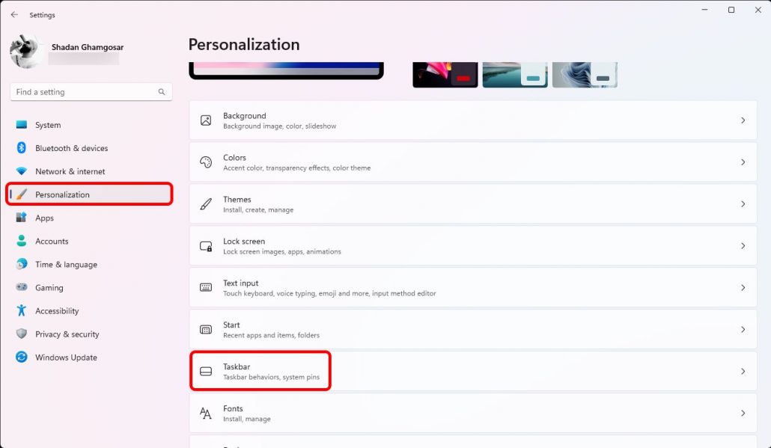
Task: Expand the Background settings chevron
Action: [x=743, y=120]
